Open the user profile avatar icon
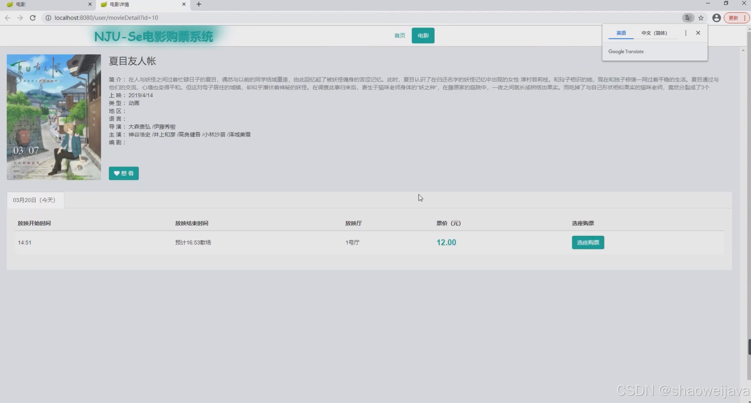This screenshot has height=403, width=751. [x=716, y=18]
